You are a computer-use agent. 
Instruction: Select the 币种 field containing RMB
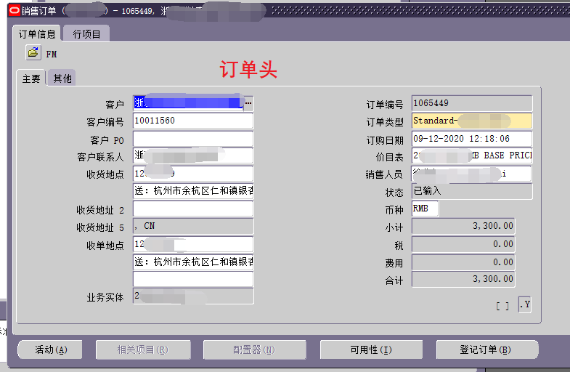425,209
